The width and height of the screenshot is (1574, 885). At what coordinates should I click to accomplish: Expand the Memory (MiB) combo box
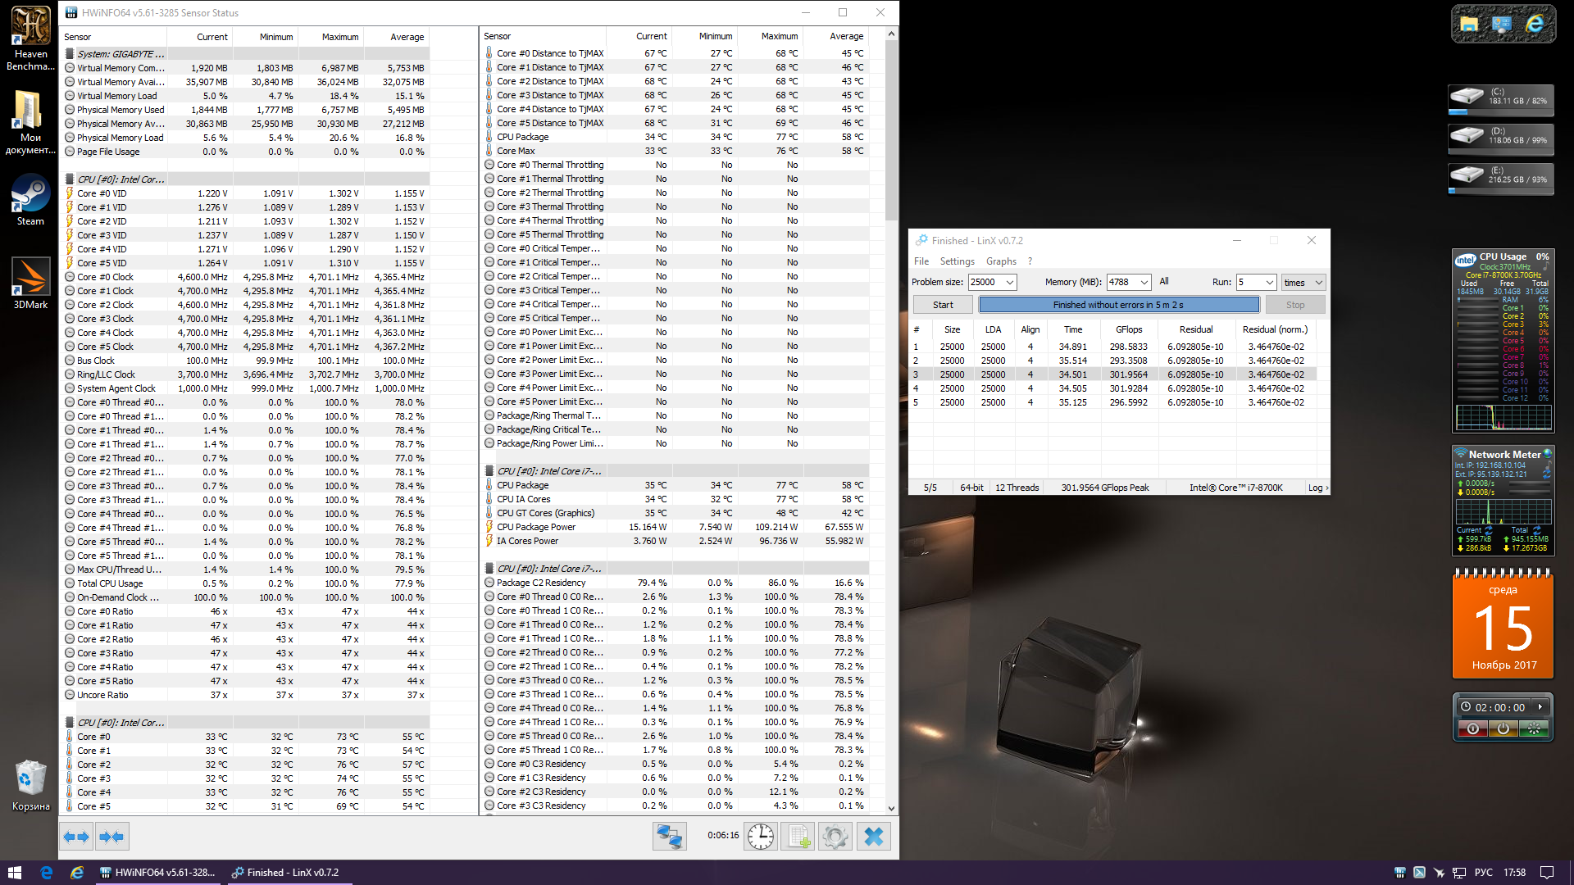pyautogui.click(x=1144, y=282)
